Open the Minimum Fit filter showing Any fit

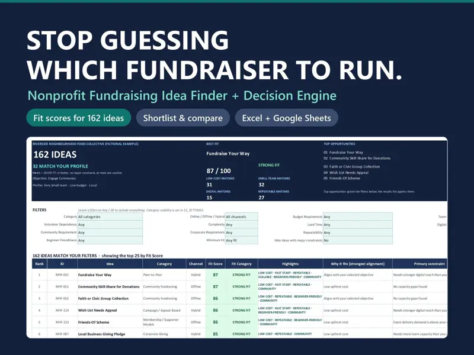(x=242, y=240)
